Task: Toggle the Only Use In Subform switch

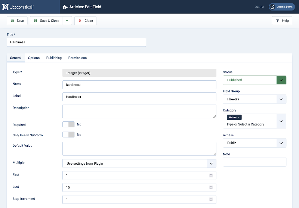Action: [x=68, y=135]
